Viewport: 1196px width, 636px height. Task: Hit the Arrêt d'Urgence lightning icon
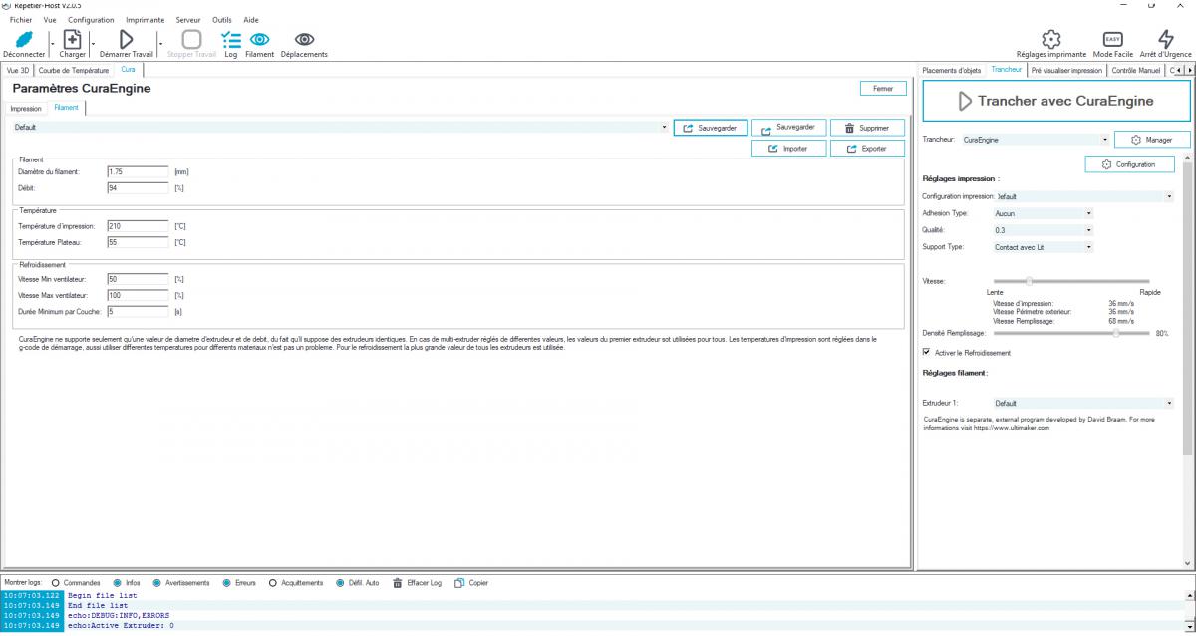pyautogui.click(x=1165, y=38)
